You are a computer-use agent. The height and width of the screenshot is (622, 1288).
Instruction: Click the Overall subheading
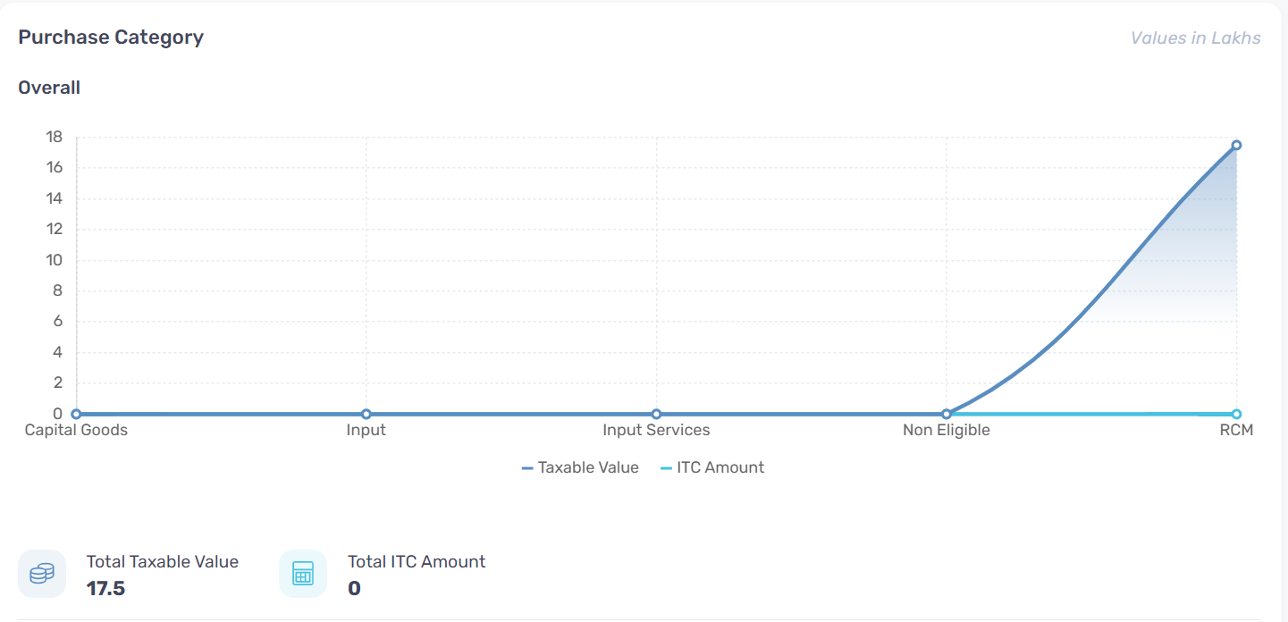[x=49, y=88]
